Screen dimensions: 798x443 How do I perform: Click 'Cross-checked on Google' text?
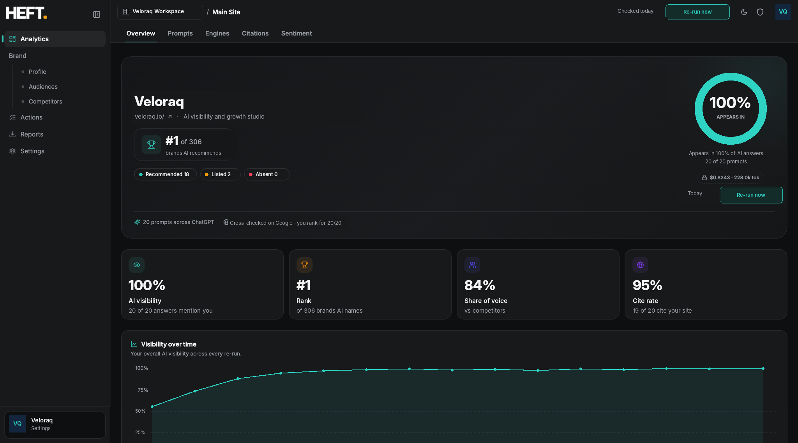point(261,223)
